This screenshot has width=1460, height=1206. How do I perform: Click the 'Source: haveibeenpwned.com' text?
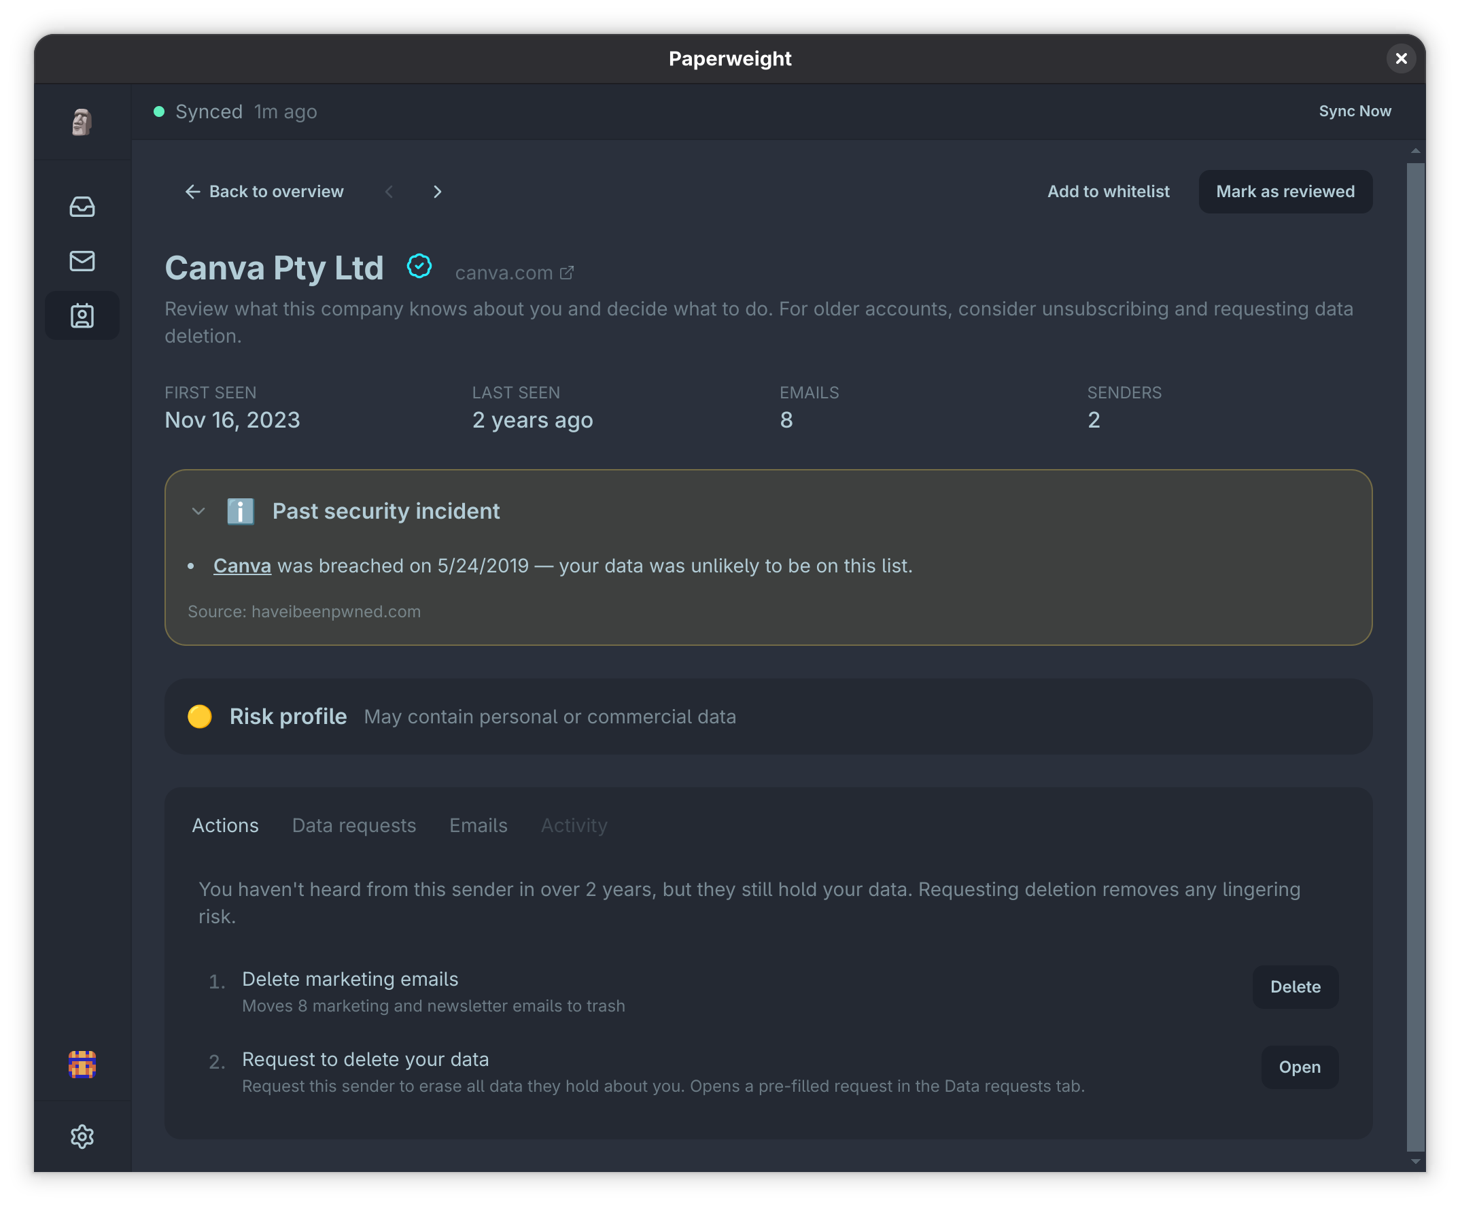point(305,611)
